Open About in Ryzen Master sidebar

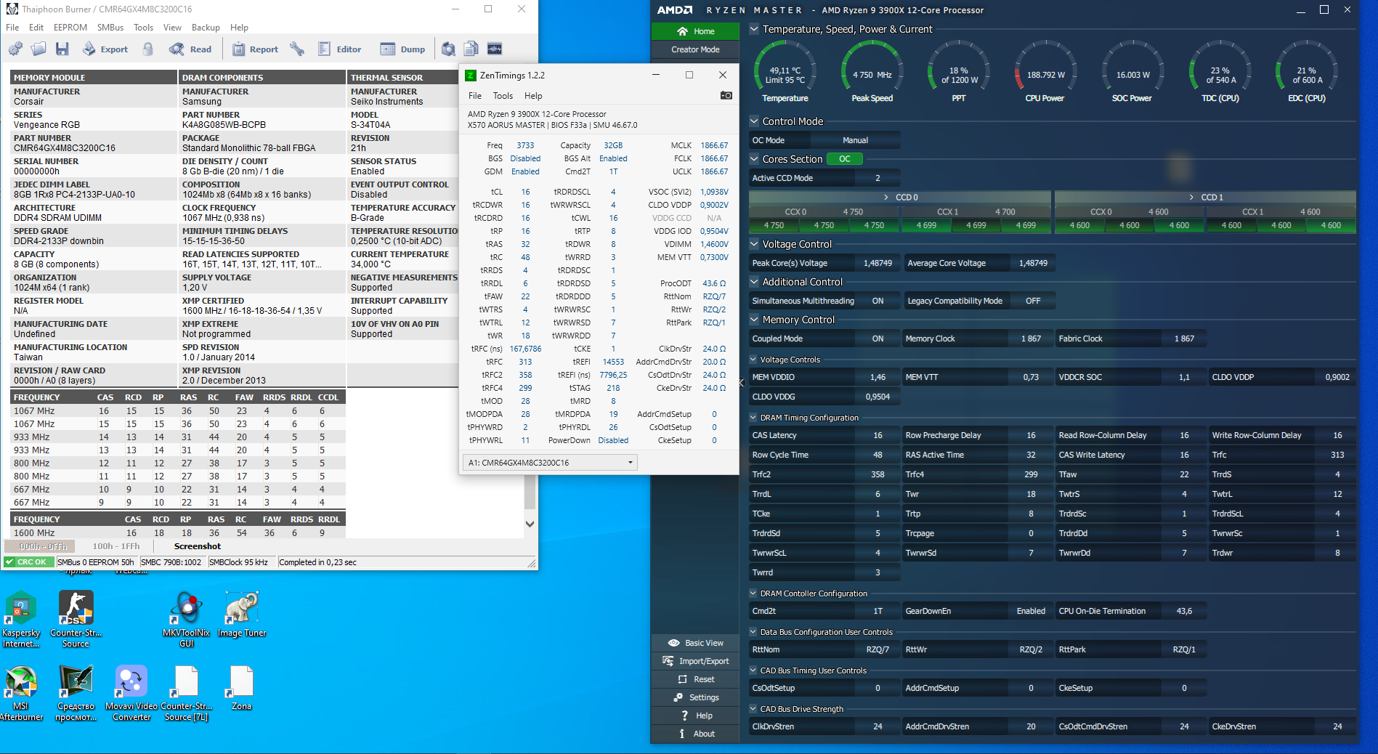click(695, 734)
